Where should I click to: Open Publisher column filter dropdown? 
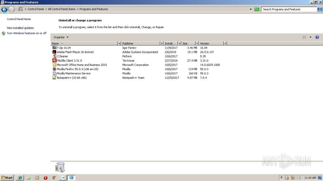click(x=162, y=43)
